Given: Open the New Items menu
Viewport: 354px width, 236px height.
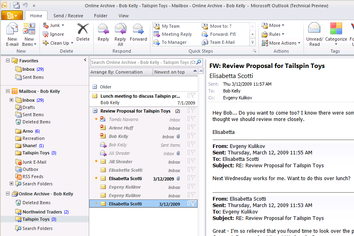Looking at the screenshot, I should (29, 35).
